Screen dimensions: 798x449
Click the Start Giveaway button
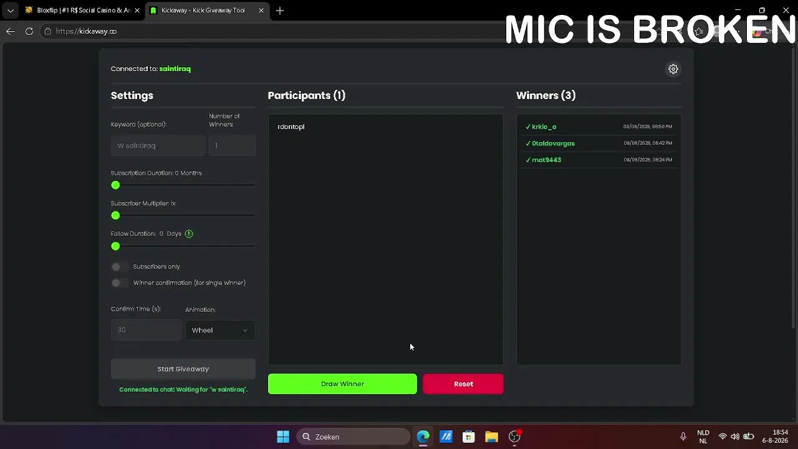click(183, 369)
